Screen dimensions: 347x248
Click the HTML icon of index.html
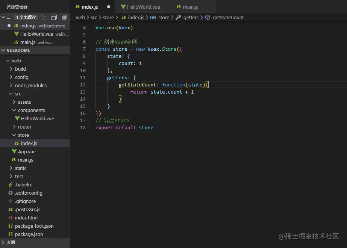point(11,218)
